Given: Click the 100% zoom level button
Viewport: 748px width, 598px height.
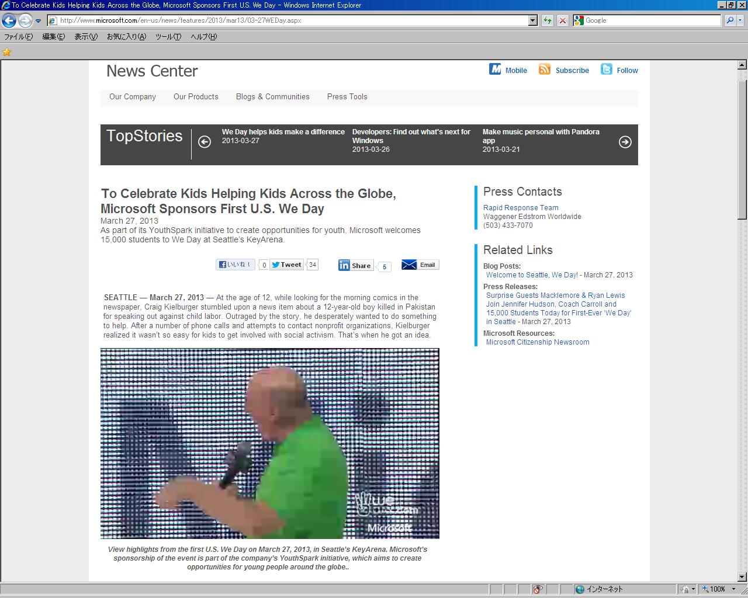Looking at the screenshot, I should pyautogui.click(x=714, y=589).
